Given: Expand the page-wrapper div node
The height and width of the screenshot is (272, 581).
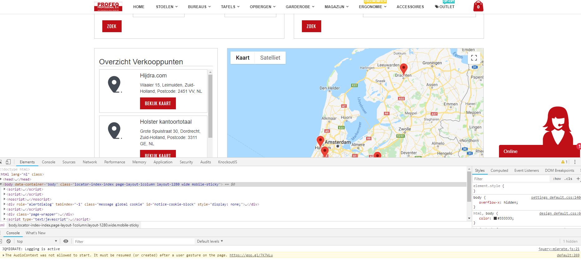Looking at the screenshot, I should tap(5, 214).
